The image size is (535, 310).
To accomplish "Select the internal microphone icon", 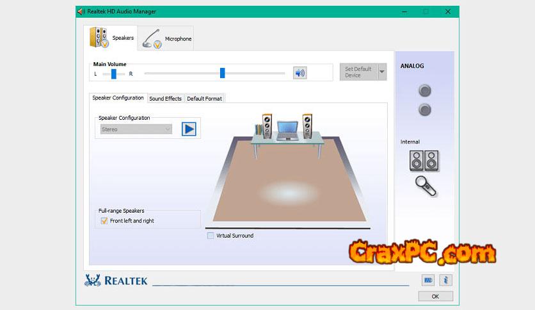I will coord(426,186).
